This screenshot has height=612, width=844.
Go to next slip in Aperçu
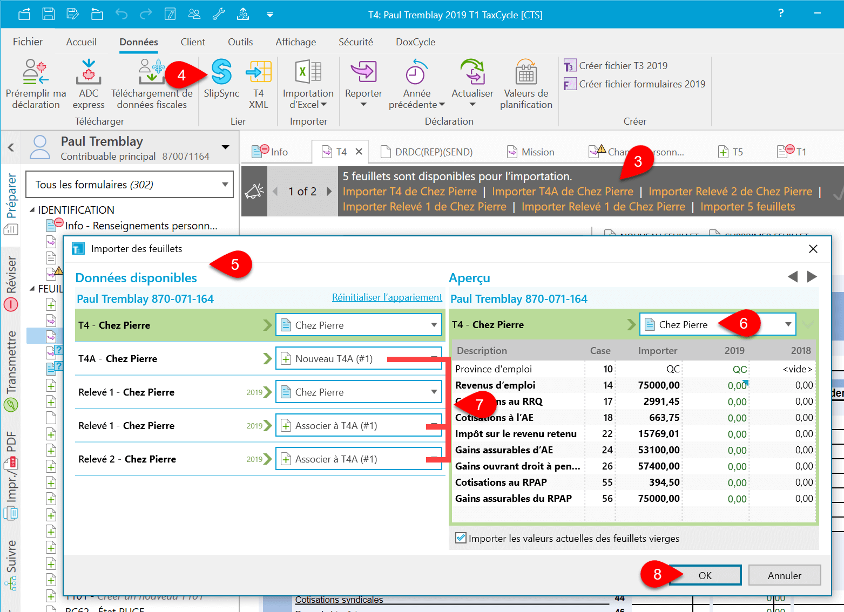coord(812,277)
